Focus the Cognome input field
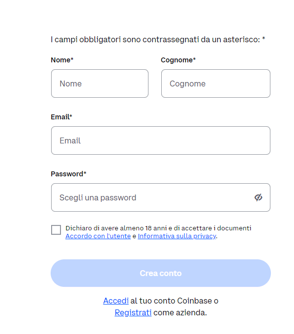The image size is (294, 334). (216, 83)
